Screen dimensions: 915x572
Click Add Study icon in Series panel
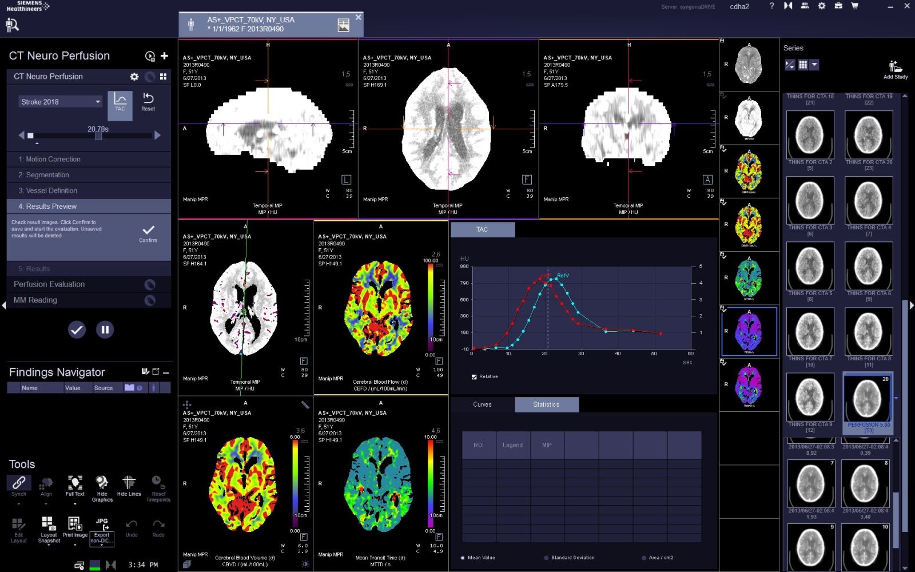coord(895,67)
